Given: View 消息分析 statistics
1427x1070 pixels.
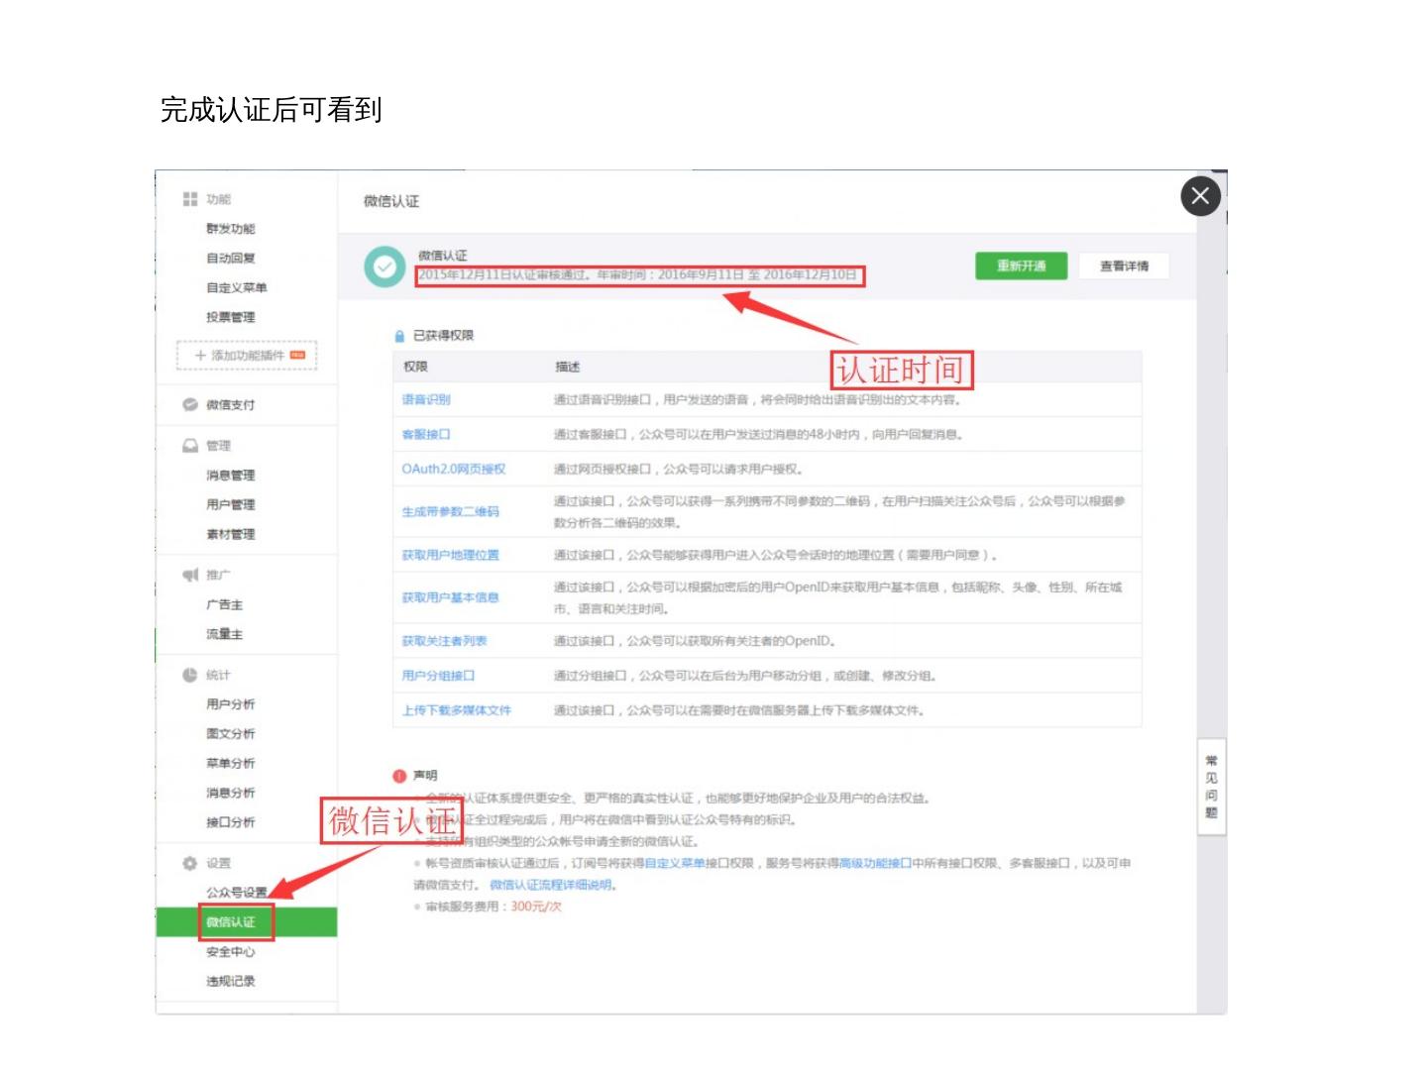Looking at the screenshot, I should 231,793.
